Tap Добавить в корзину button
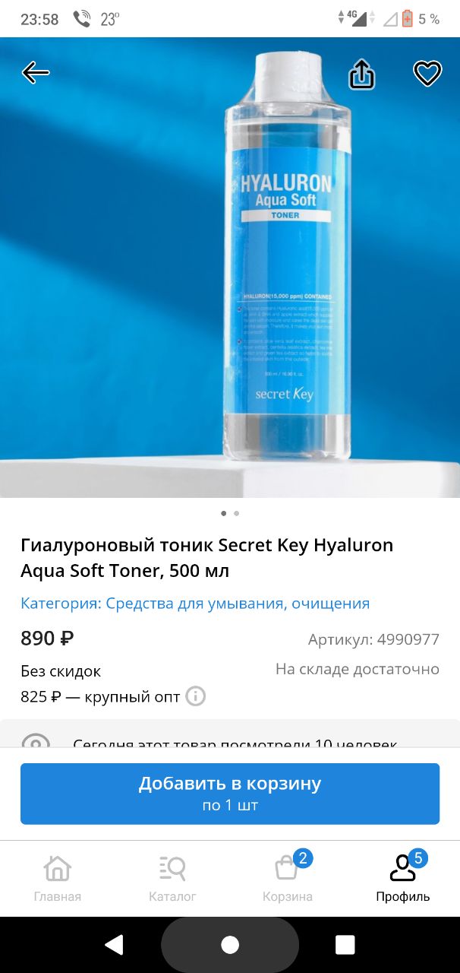460x973 pixels. click(230, 794)
